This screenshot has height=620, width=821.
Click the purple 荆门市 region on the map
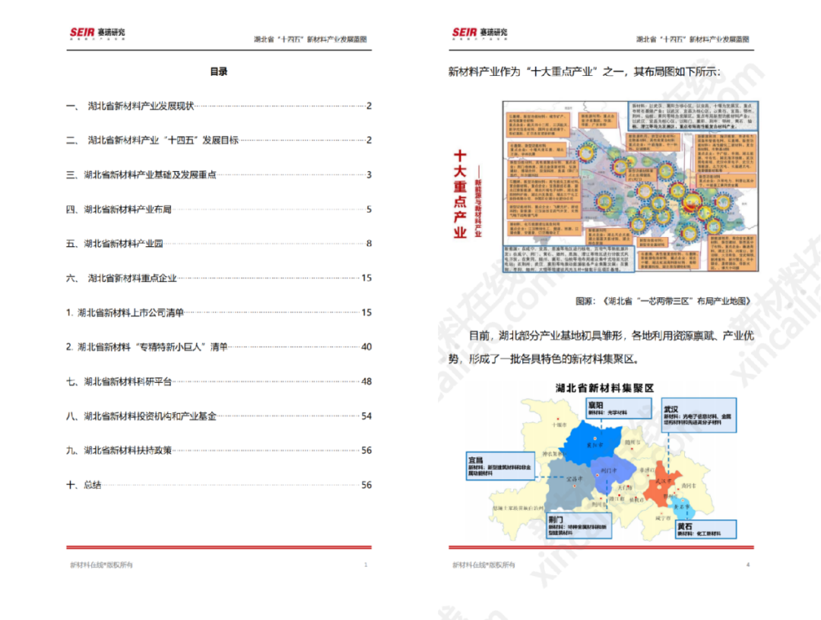pos(610,473)
